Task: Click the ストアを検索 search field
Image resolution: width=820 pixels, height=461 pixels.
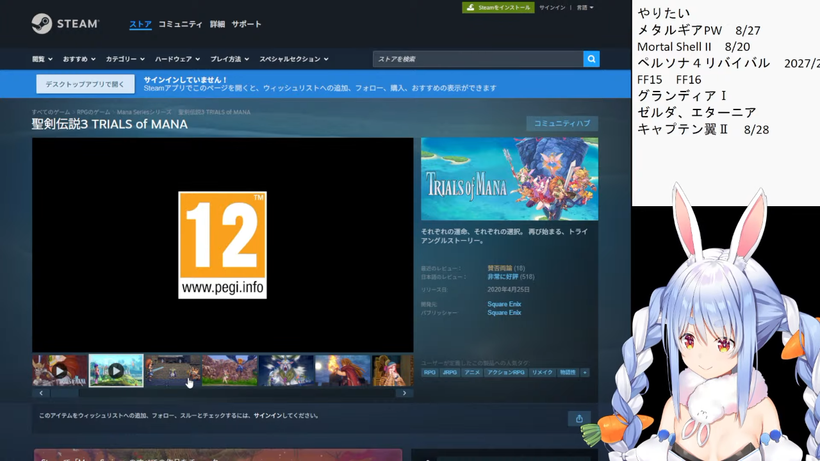Action: point(478,59)
